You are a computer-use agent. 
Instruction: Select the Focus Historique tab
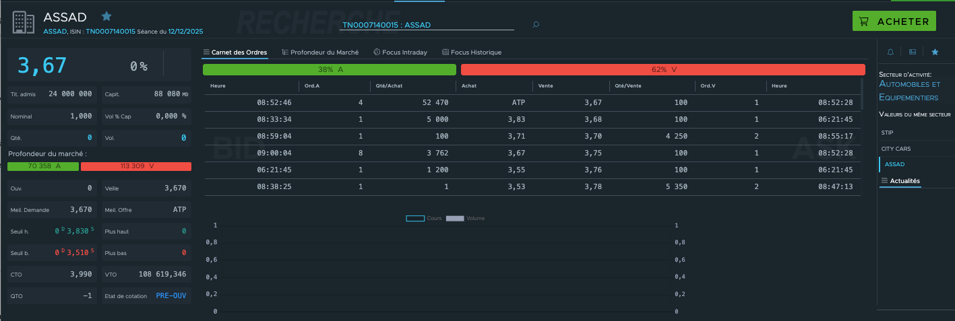472,52
